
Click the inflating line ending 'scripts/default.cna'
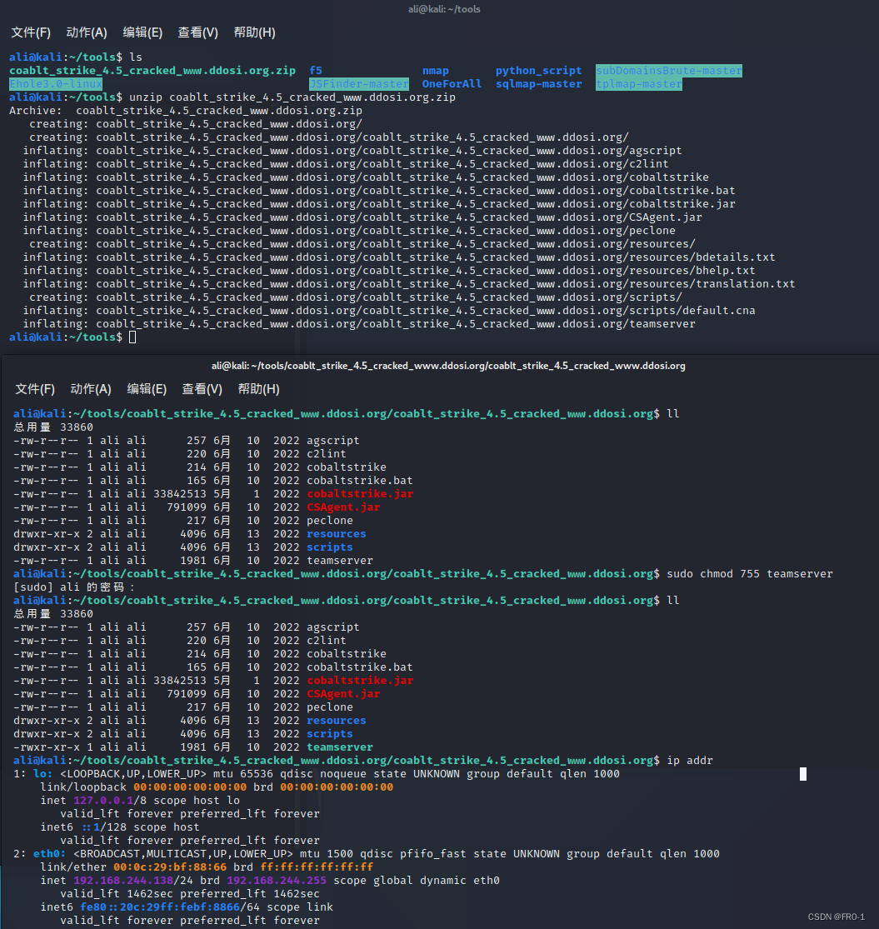pyautogui.click(x=389, y=311)
